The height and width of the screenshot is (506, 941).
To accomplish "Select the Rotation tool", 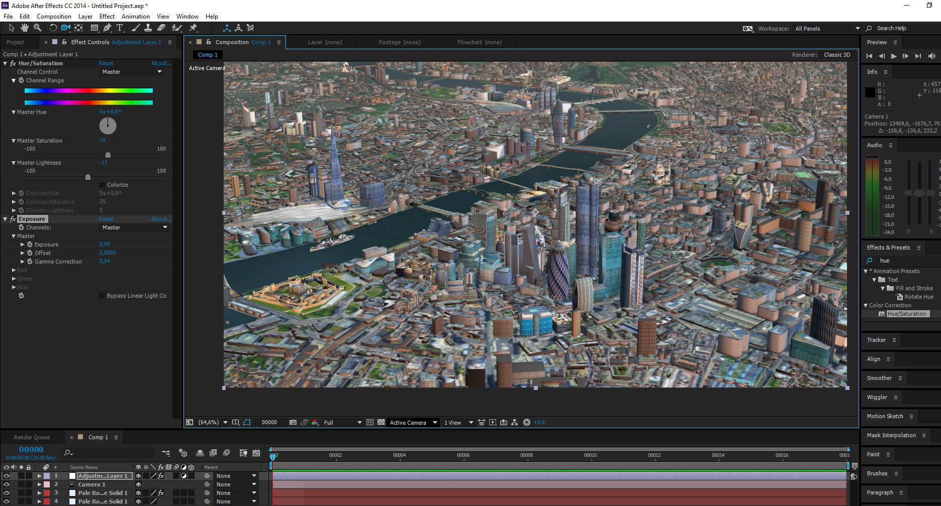I will [53, 28].
